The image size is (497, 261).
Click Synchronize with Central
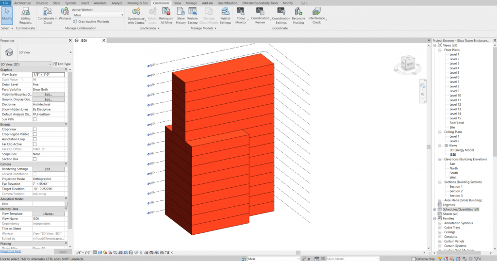[x=136, y=16]
